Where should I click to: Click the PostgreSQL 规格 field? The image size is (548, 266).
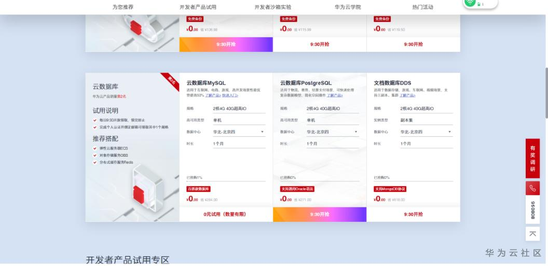333,108
